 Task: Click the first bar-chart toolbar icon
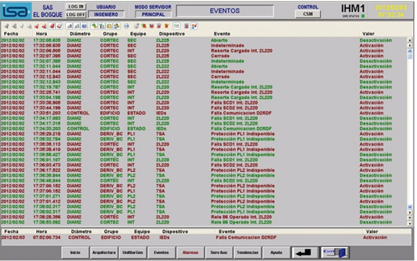[69, 26]
